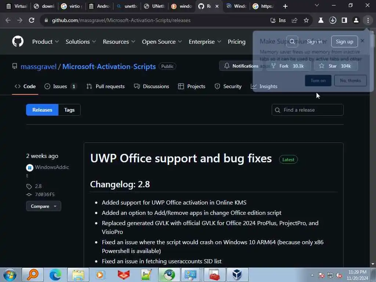Viewport: 376px width, 282px height.
Task: Click the Install app icon labeled Ins
Action: [x=278, y=21]
